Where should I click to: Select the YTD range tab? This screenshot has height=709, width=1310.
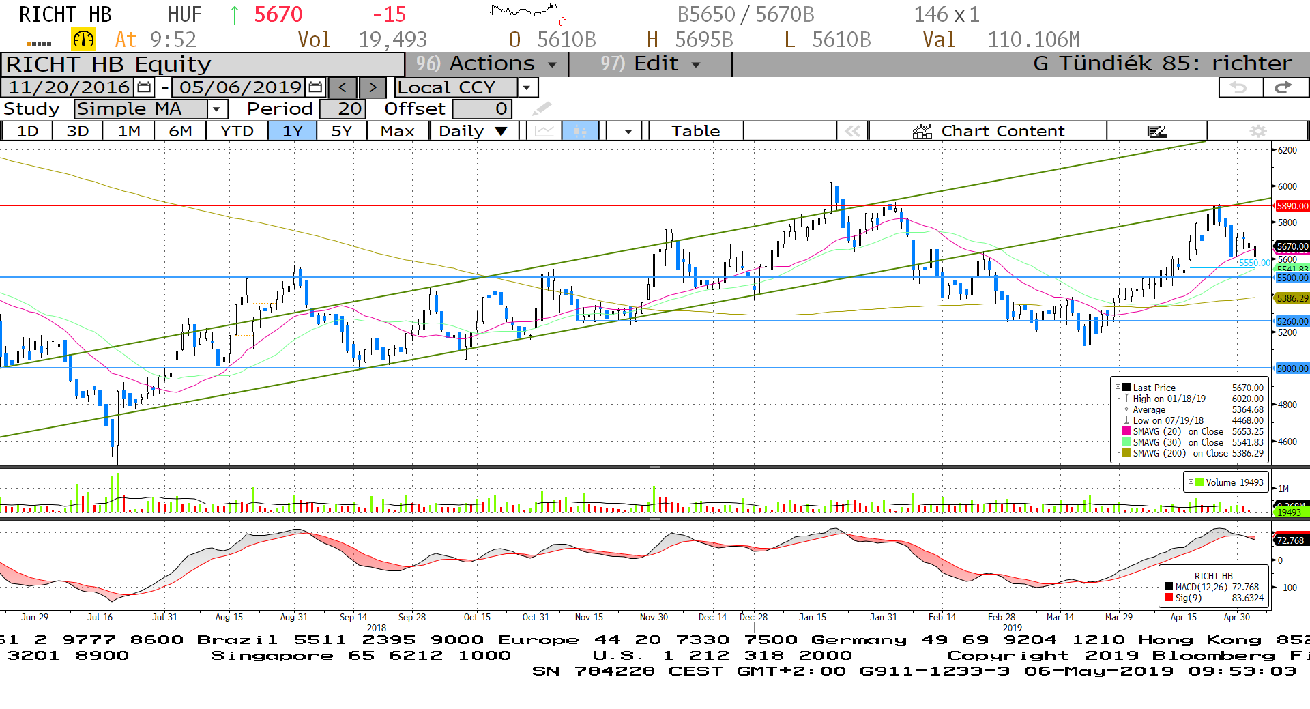[237, 131]
